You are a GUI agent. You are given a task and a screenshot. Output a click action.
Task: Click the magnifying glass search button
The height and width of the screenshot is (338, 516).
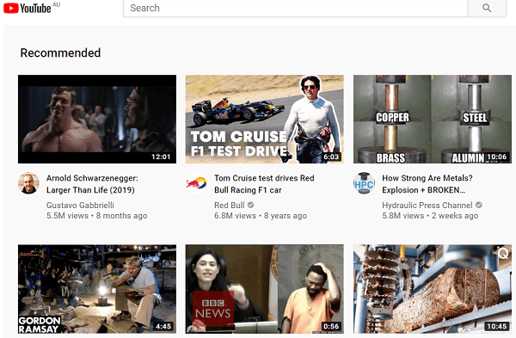point(487,8)
